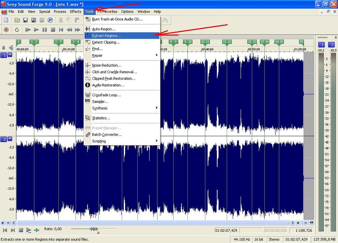Click the lock icon beside time ruler
This screenshot has height=243, width=338.
[4, 48]
